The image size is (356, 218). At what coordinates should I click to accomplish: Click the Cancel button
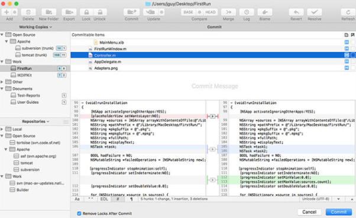click(309, 212)
